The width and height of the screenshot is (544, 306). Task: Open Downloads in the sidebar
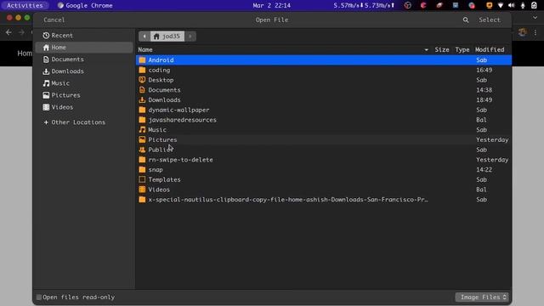pos(84,71)
